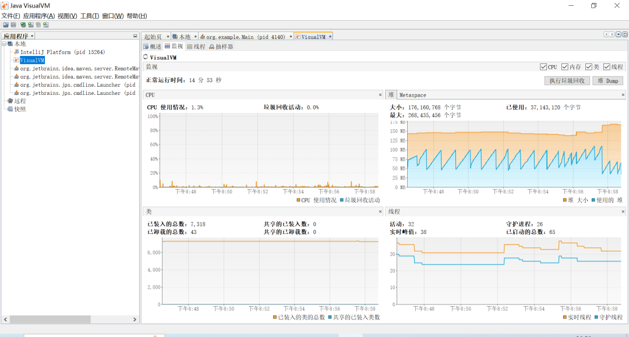Click the greyed-out Add VM Coredump toolbar icon
Image resolution: width=629 pixels, height=337 pixels.
point(38,25)
